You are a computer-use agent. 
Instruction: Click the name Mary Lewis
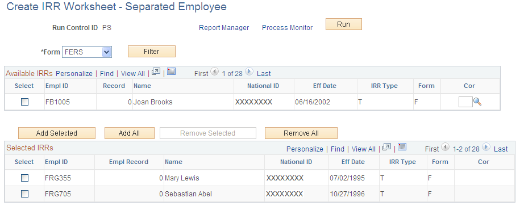click(182, 178)
